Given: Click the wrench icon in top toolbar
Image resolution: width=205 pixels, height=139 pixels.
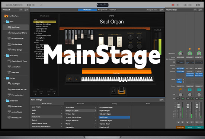Looking at the screenshot, I should [41, 5].
